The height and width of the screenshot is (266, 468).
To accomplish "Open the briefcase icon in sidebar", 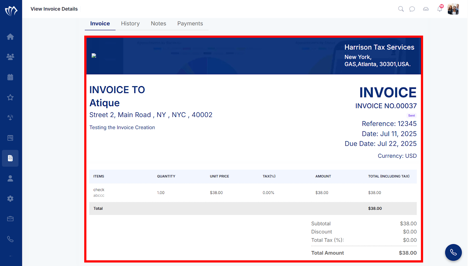I will (x=10, y=219).
